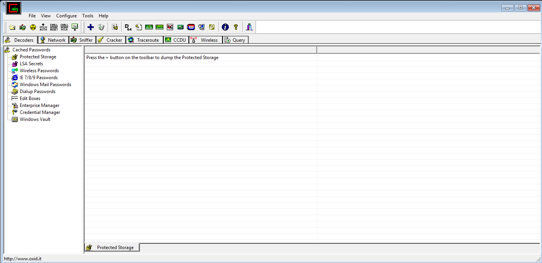This screenshot has width=542, height=263.
Task: Click the blue plus to dump Protected Storage
Action: 91,27
